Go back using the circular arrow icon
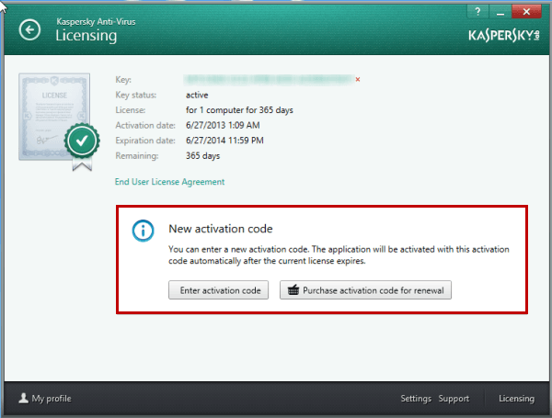Viewport: 552px width, 418px height. [x=29, y=30]
